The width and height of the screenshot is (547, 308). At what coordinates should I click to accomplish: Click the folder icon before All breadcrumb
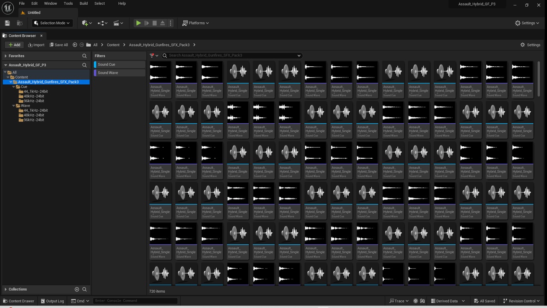[x=88, y=45]
